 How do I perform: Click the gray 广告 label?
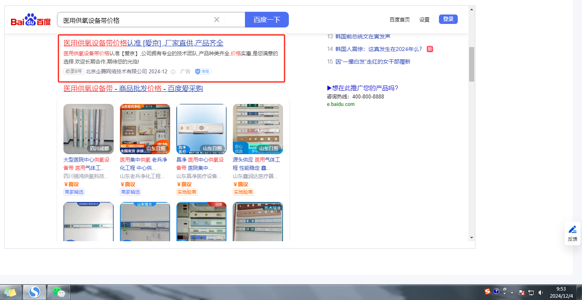[185, 72]
